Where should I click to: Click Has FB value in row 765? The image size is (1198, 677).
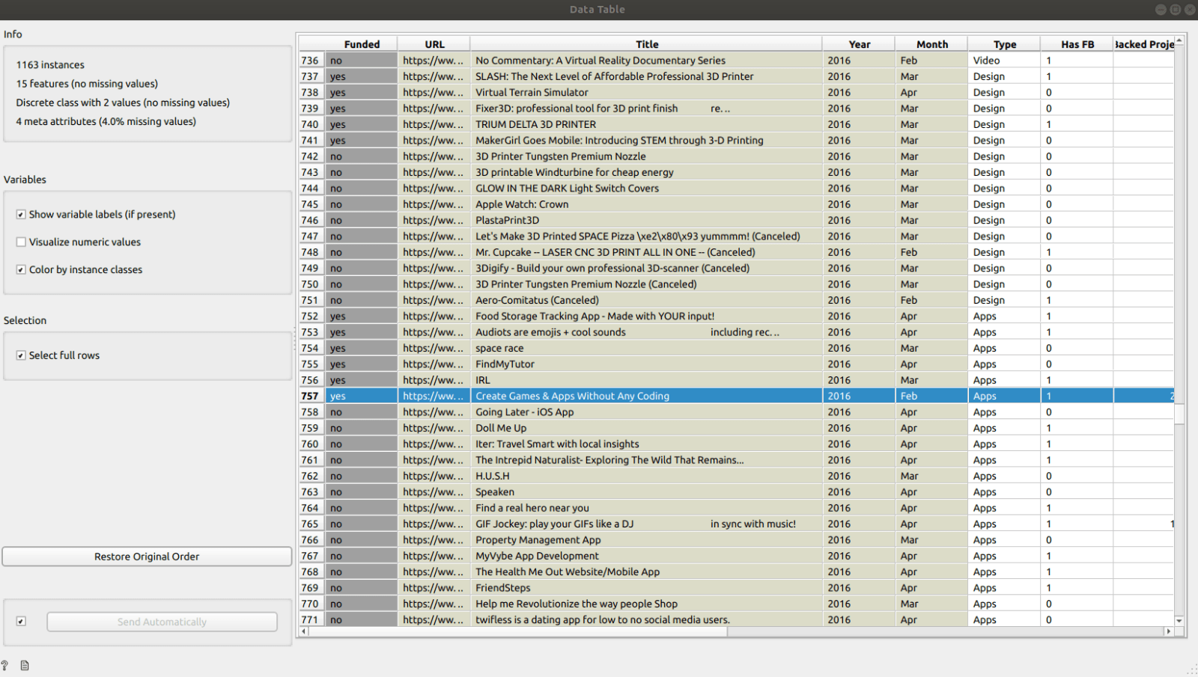(x=1077, y=524)
